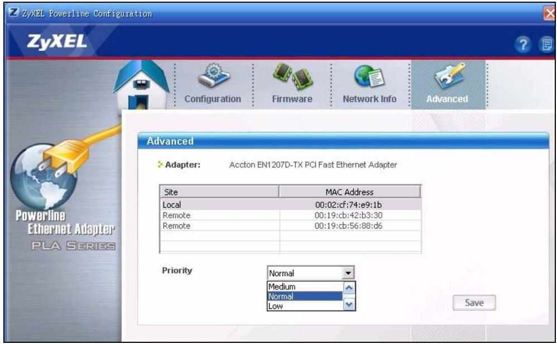Select the Advanced tab label

tap(447, 99)
